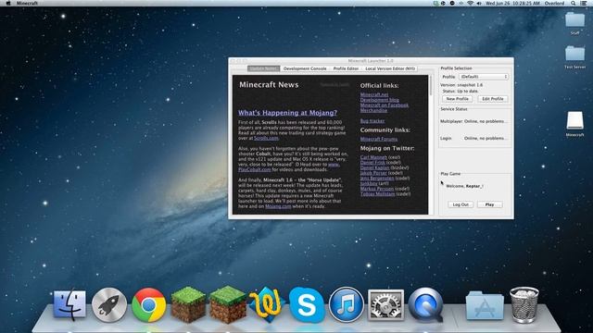The height and width of the screenshot is (333, 593).
Task: Open Google Chrome from the dock
Action: (x=148, y=305)
